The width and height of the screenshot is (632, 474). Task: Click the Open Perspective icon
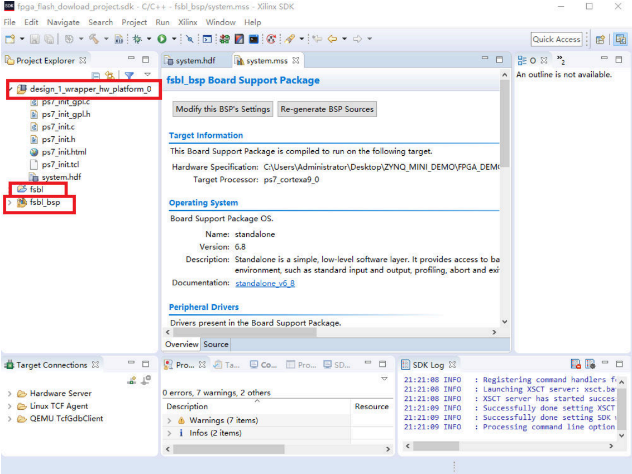click(x=600, y=39)
